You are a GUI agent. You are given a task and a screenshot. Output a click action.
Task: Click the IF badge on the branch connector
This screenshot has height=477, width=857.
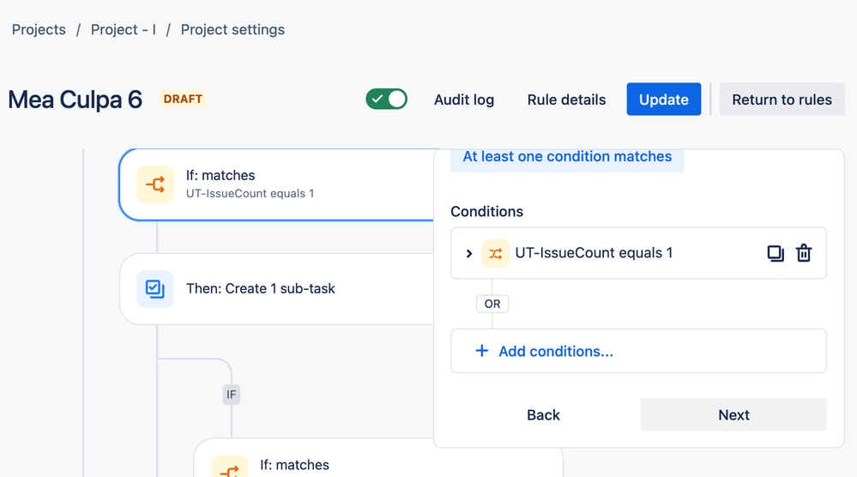click(x=232, y=395)
